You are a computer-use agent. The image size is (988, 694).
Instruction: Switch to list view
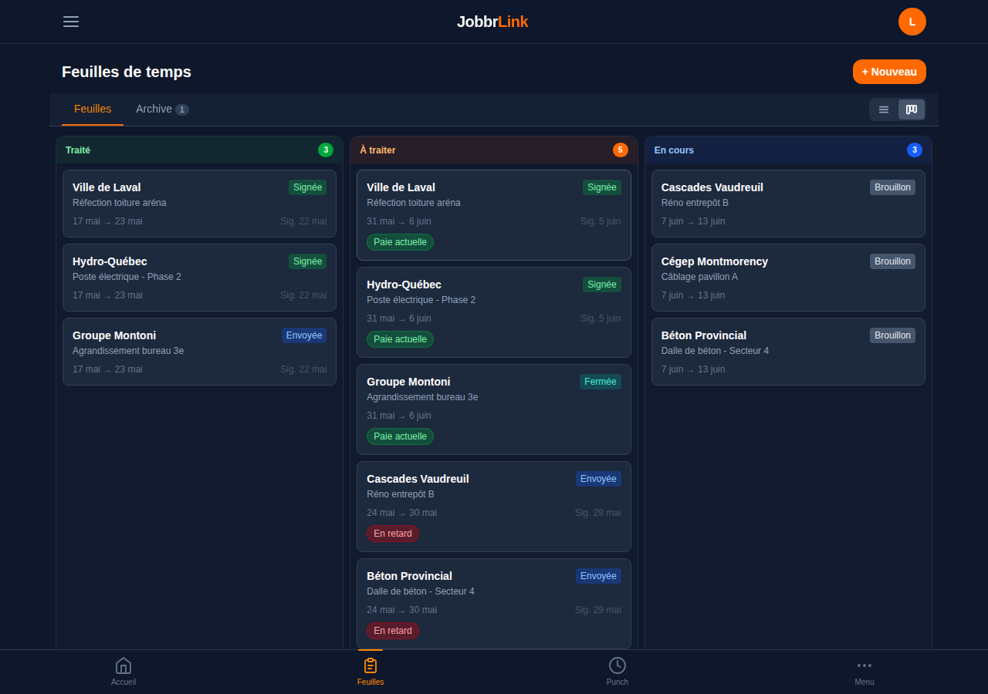click(884, 109)
